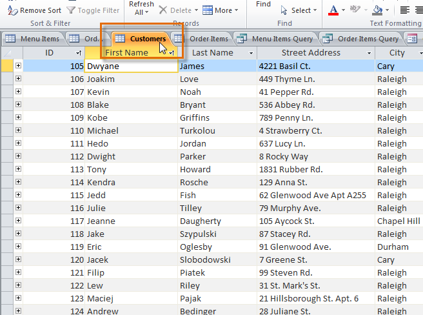423x315 pixels.
Task: Open the Last Name column filter dropdown
Action: pyautogui.click(x=251, y=53)
